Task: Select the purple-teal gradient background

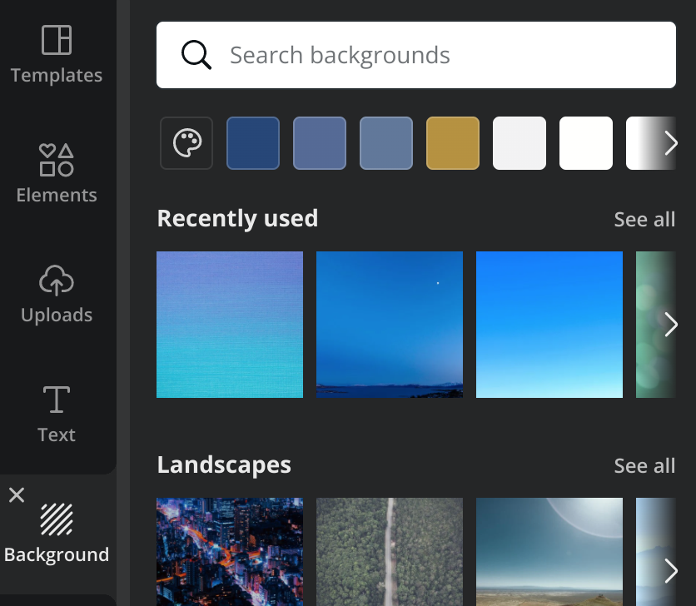Action: tap(230, 325)
